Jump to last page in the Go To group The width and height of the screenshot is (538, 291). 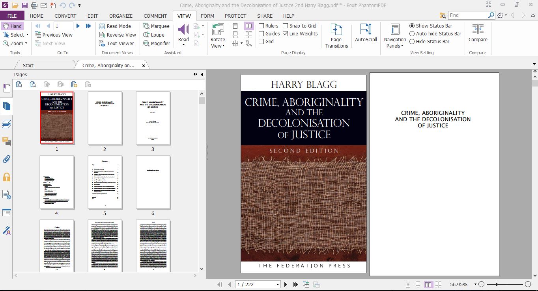(x=88, y=26)
